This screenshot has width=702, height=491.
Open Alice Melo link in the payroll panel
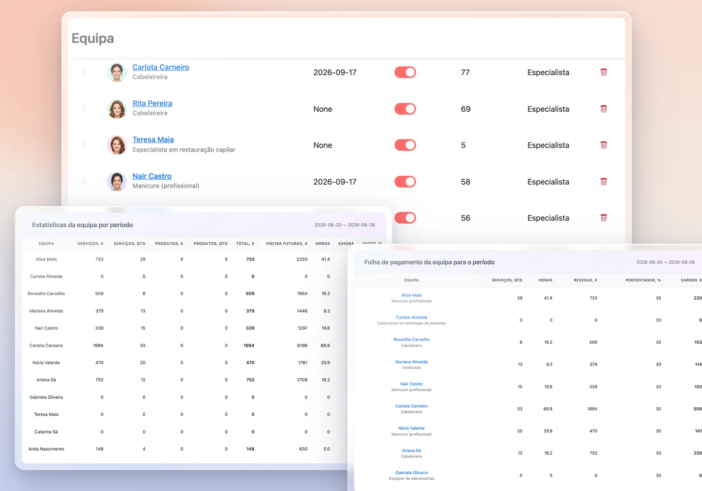click(411, 295)
